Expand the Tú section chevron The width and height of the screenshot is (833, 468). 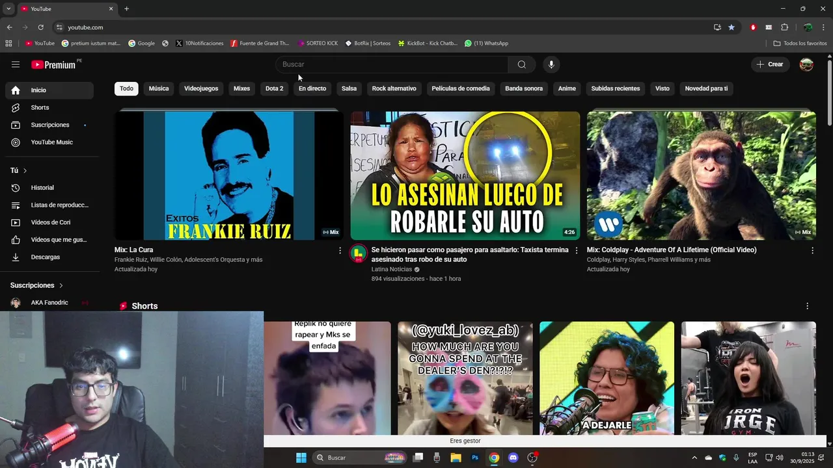pyautogui.click(x=25, y=170)
